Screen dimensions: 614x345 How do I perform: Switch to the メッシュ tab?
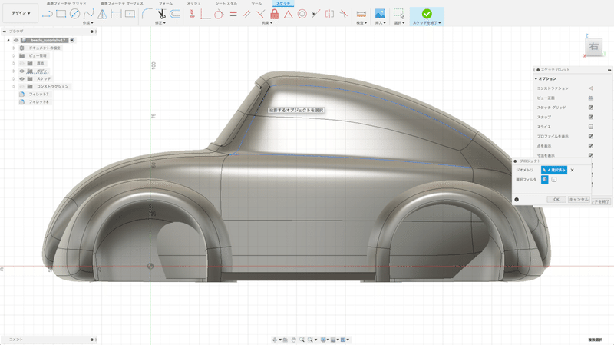click(x=194, y=3)
